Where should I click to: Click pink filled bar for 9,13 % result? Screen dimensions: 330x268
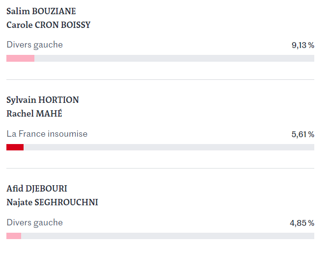(21, 58)
